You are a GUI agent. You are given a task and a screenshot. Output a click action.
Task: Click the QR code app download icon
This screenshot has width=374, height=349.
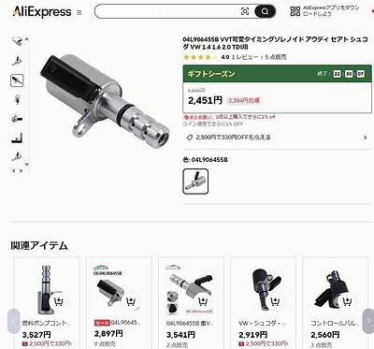295,11
